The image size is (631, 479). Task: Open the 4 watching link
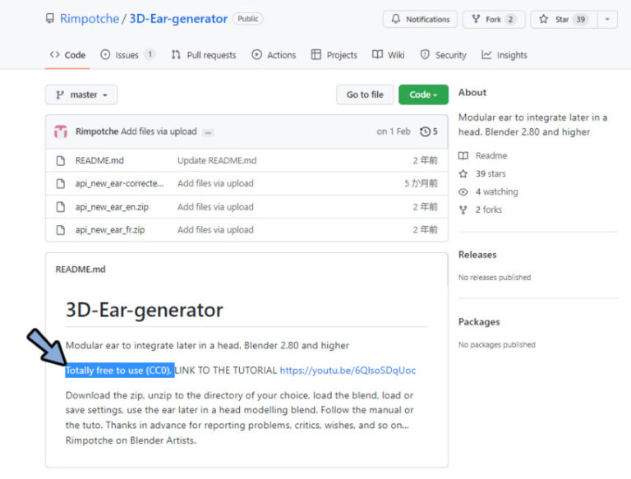tap(496, 191)
